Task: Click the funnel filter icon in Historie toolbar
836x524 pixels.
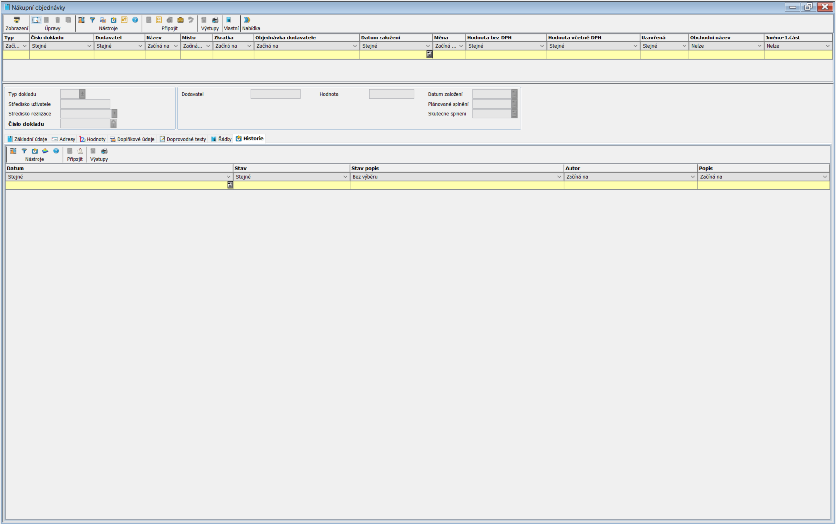Action: pyautogui.click(x=24, y=151)
